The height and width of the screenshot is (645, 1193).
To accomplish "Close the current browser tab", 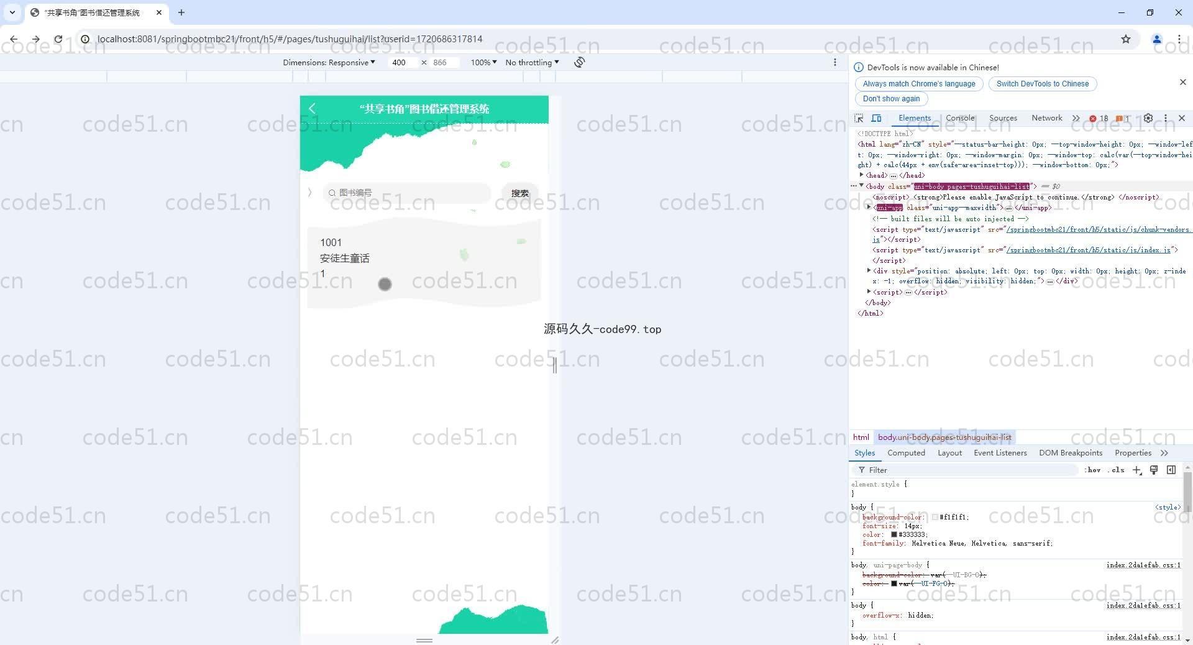I will (159, 12).
